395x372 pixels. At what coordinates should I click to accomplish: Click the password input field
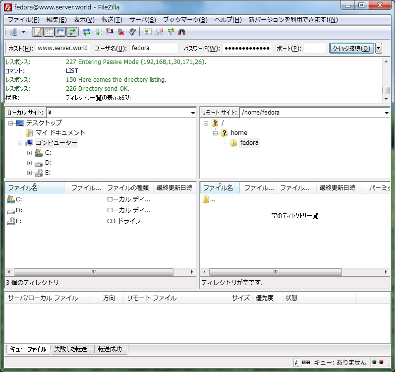point(247,48)
